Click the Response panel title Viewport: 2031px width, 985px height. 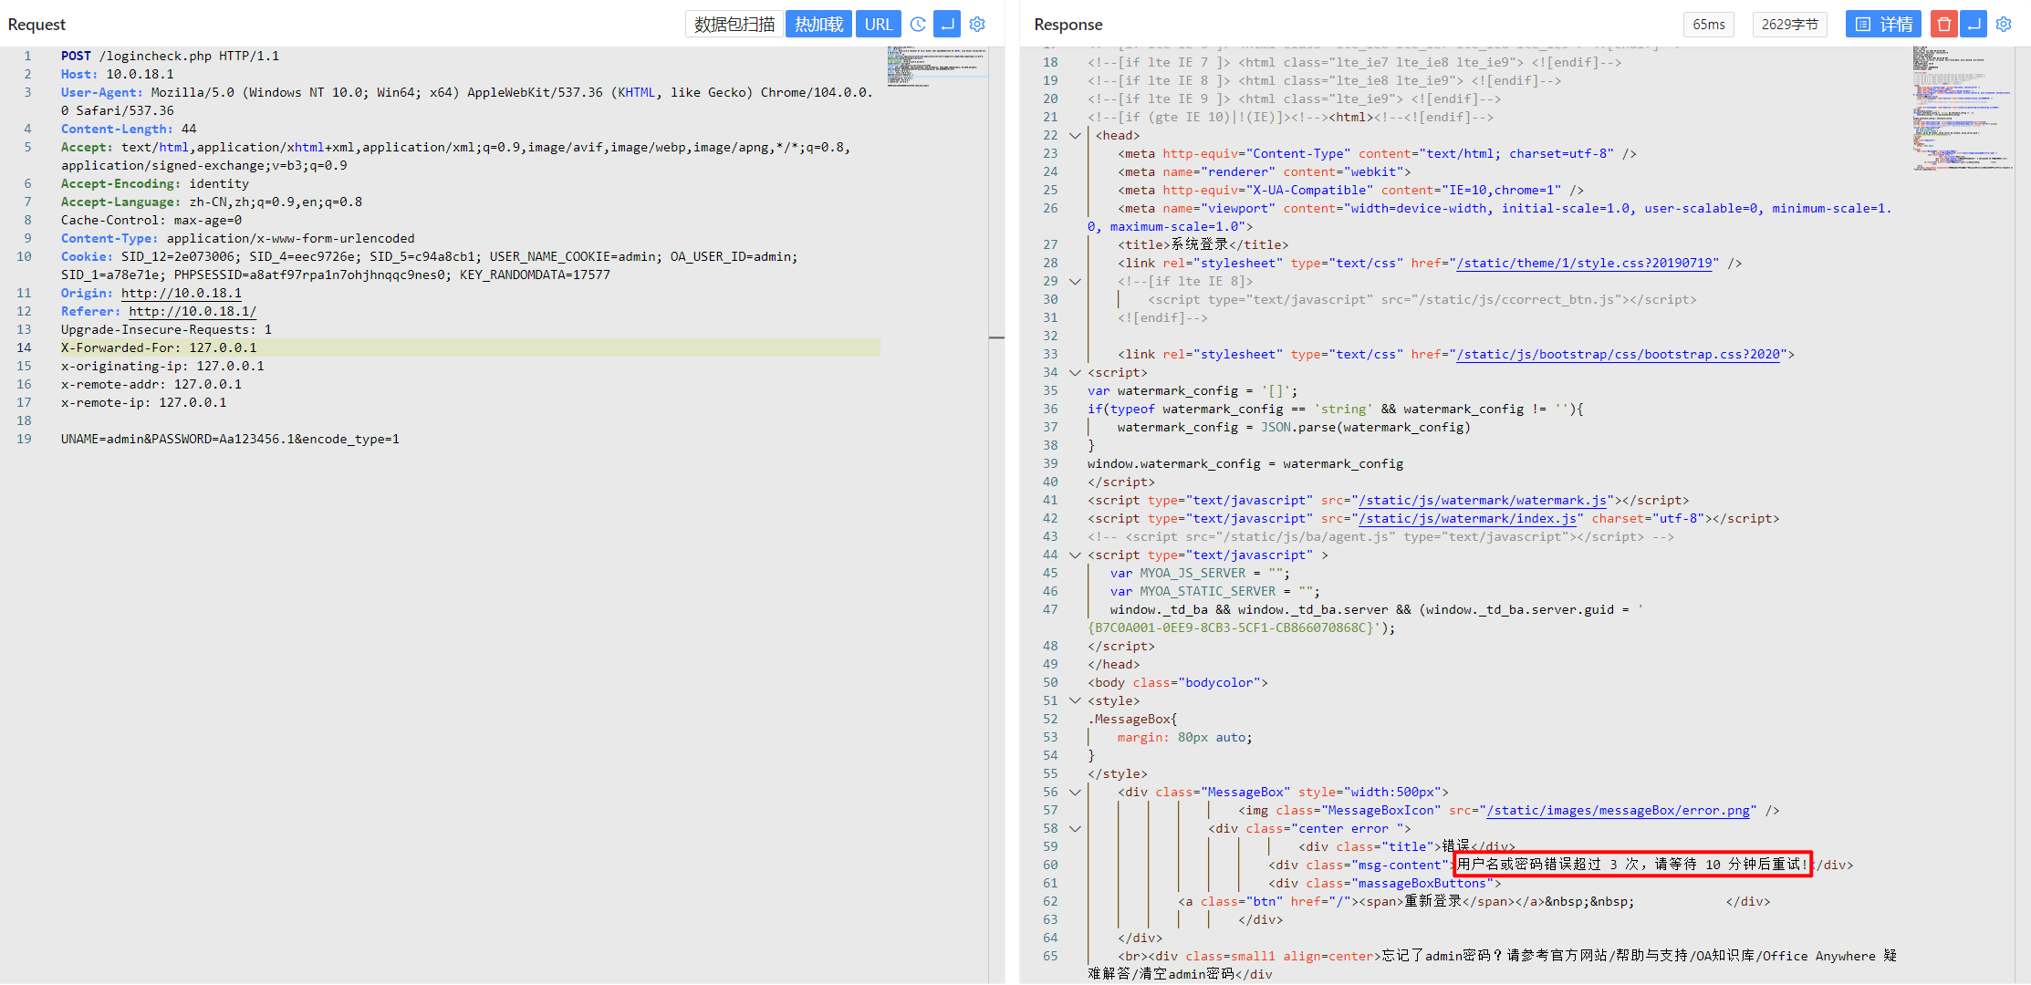click(1068, 25)
